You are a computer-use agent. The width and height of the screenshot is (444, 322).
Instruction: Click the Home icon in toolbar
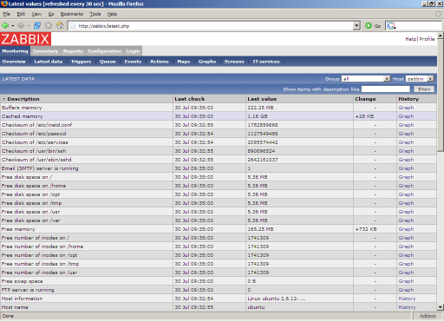(x=60, y=26)
